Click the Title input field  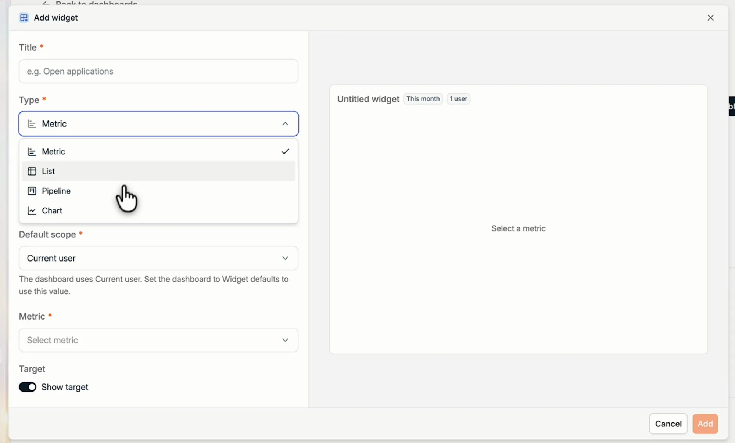click(x=158, y=71)
